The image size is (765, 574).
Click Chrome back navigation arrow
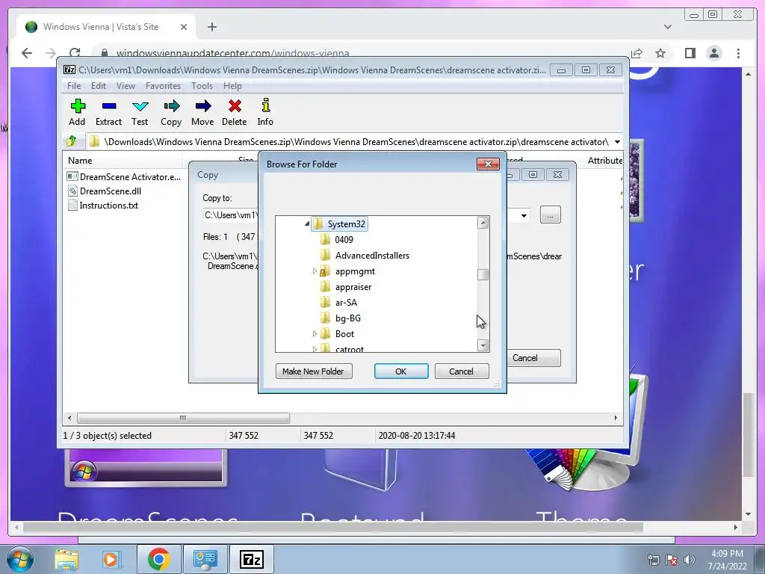27,53
